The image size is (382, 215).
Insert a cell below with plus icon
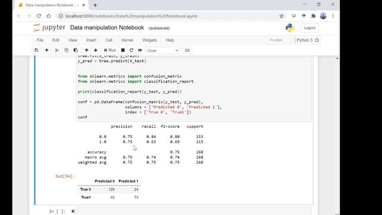[x=47, y=50]
